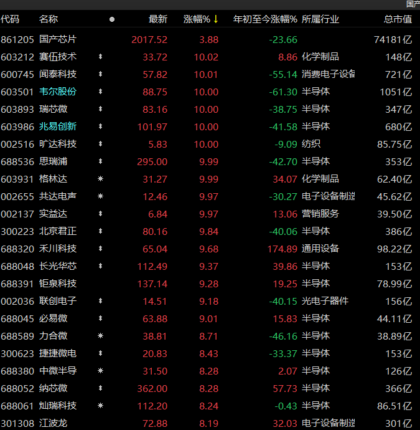Click year-to-date value -61.30
The image size is (420, 430).
point(283,92)
